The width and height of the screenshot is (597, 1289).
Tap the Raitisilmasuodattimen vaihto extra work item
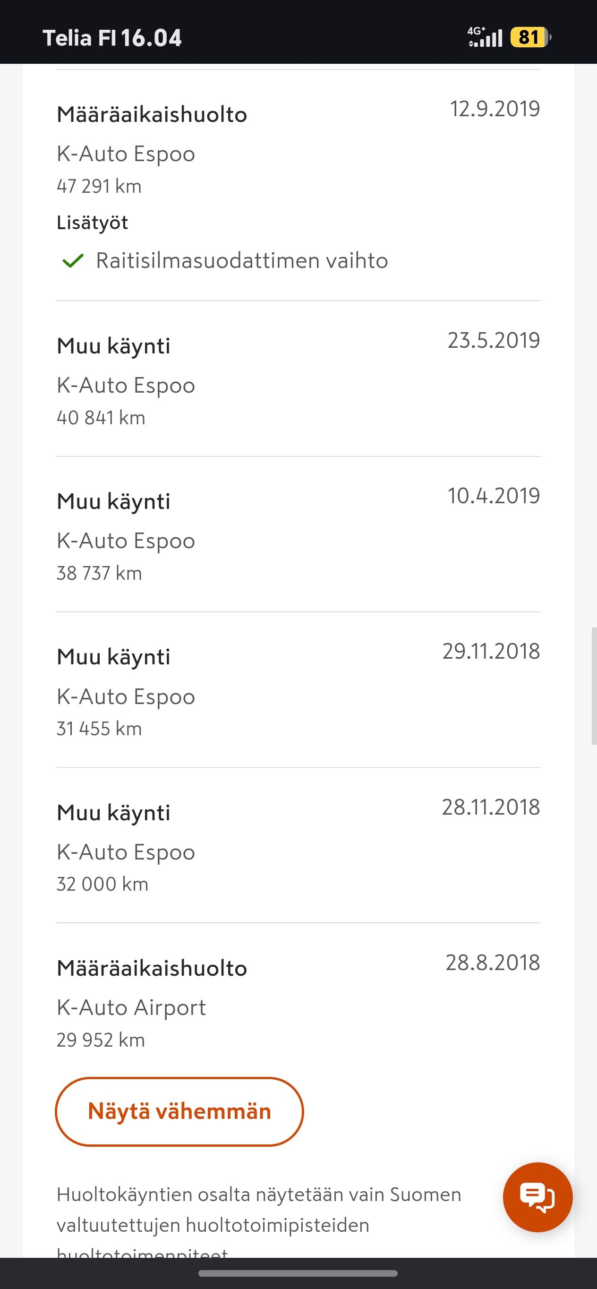(242, 261)
